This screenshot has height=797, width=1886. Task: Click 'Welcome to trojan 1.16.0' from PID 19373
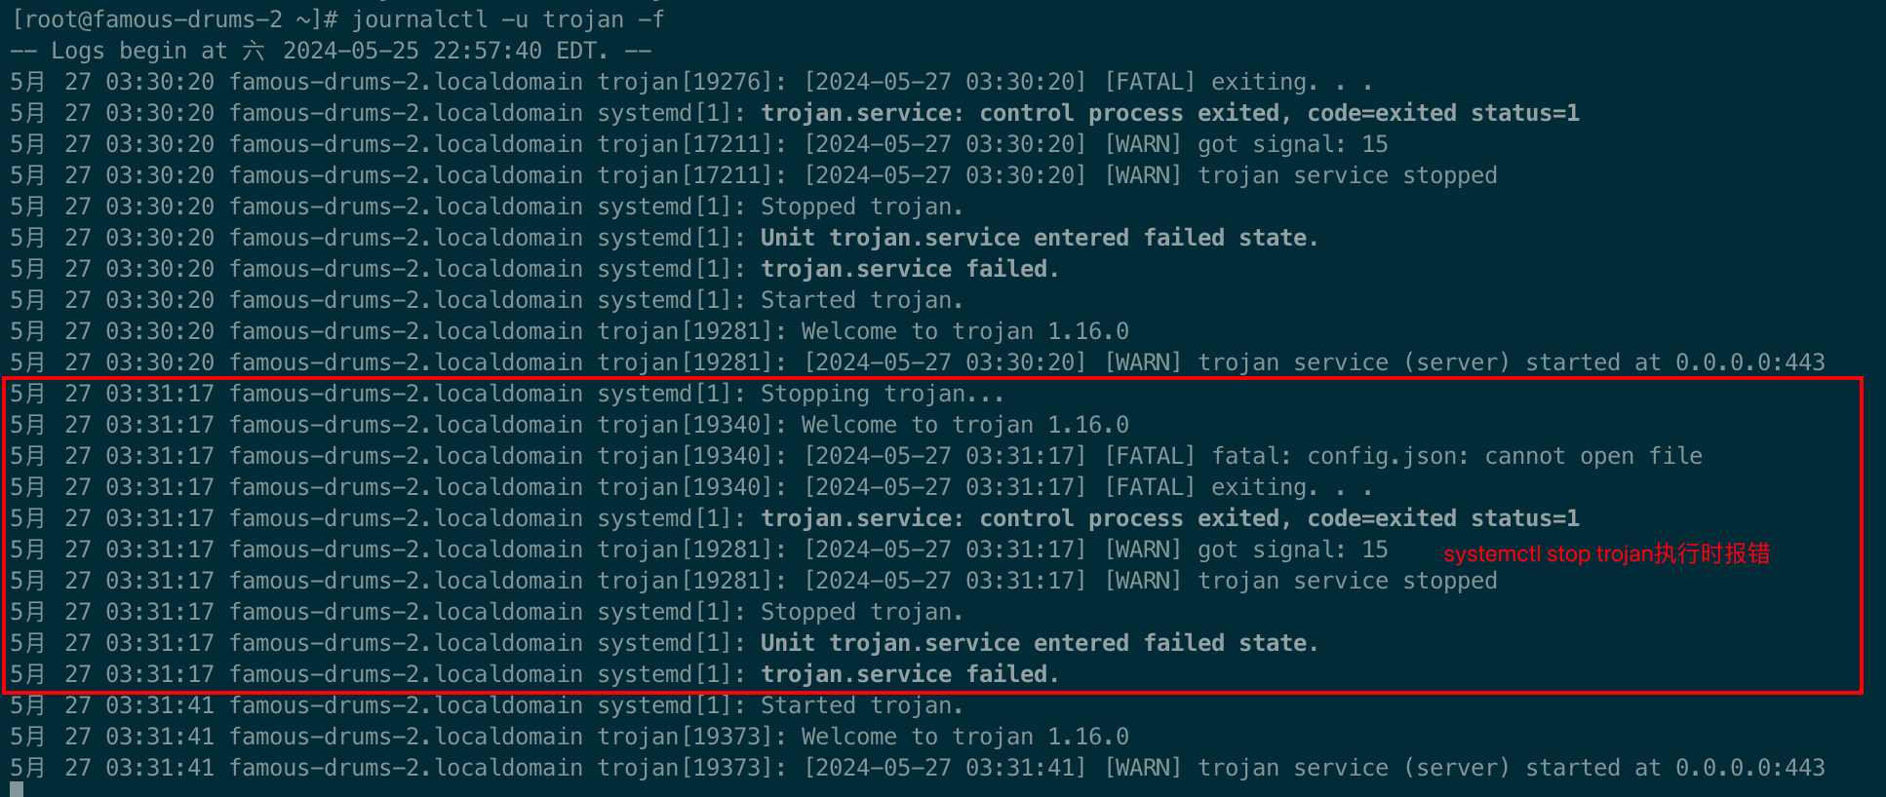coord(964,737)
